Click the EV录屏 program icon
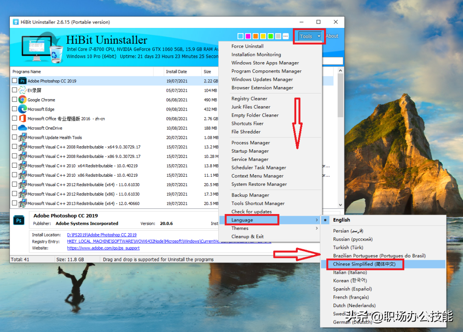The image size is (463, 332). point(22,91)
